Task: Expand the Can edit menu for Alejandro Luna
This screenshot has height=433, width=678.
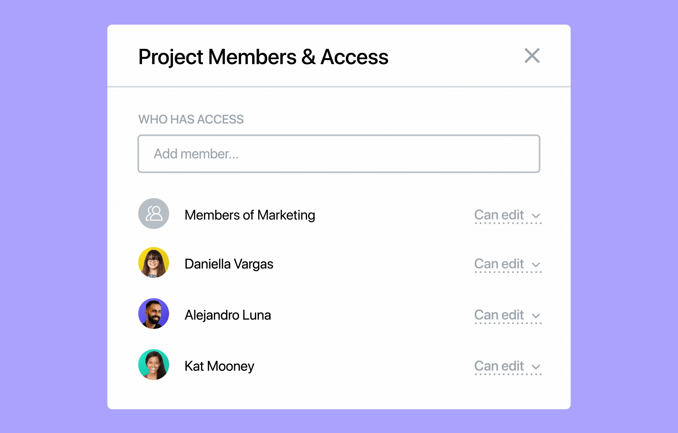Action: point(507,315)
